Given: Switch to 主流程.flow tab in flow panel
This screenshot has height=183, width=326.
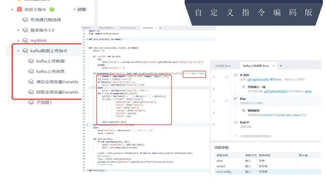Looking at the screenshot, I should coord(223,66).
